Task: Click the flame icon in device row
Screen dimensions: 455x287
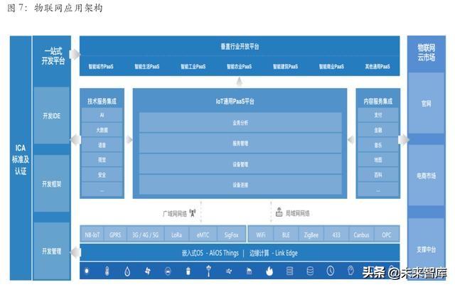Action: pyautogui.click(x=269, y=271)
